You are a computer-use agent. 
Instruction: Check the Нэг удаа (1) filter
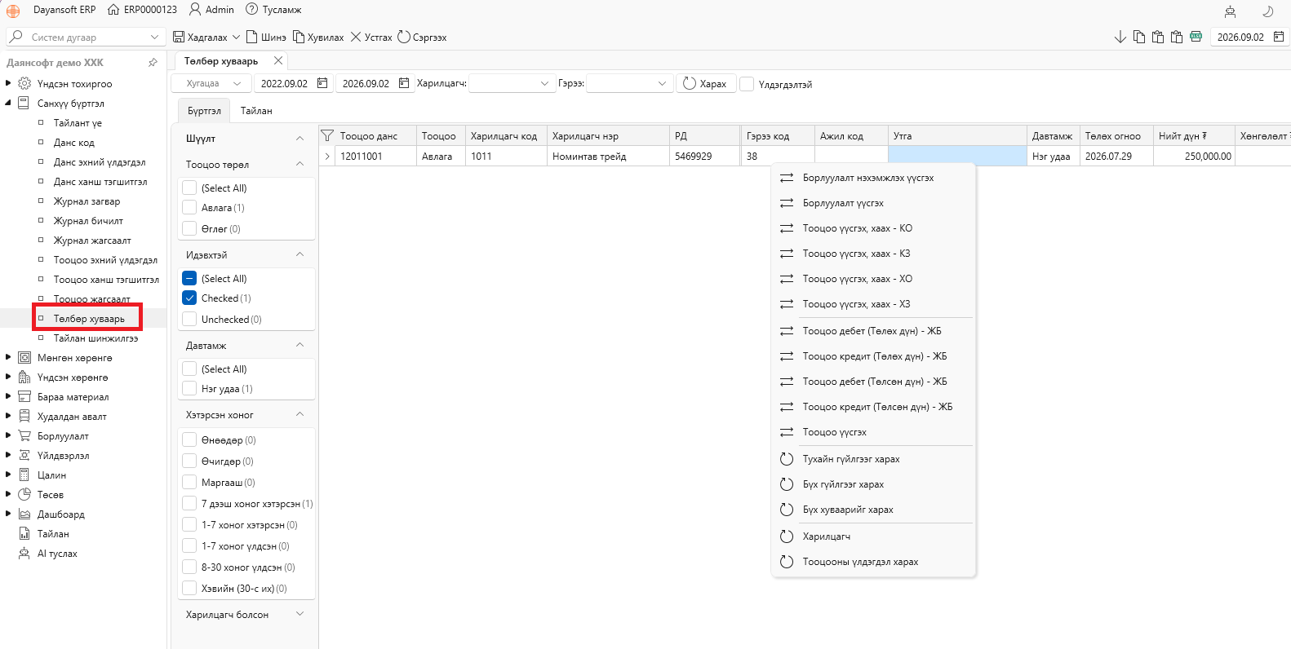pyautogui.click(x=189, y=389)
